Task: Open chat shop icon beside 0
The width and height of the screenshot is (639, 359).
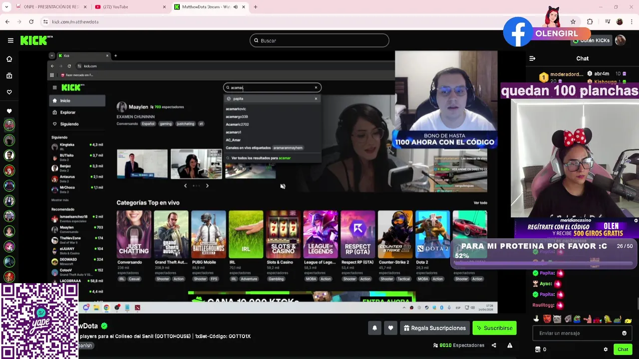Action: coord(538,350)
